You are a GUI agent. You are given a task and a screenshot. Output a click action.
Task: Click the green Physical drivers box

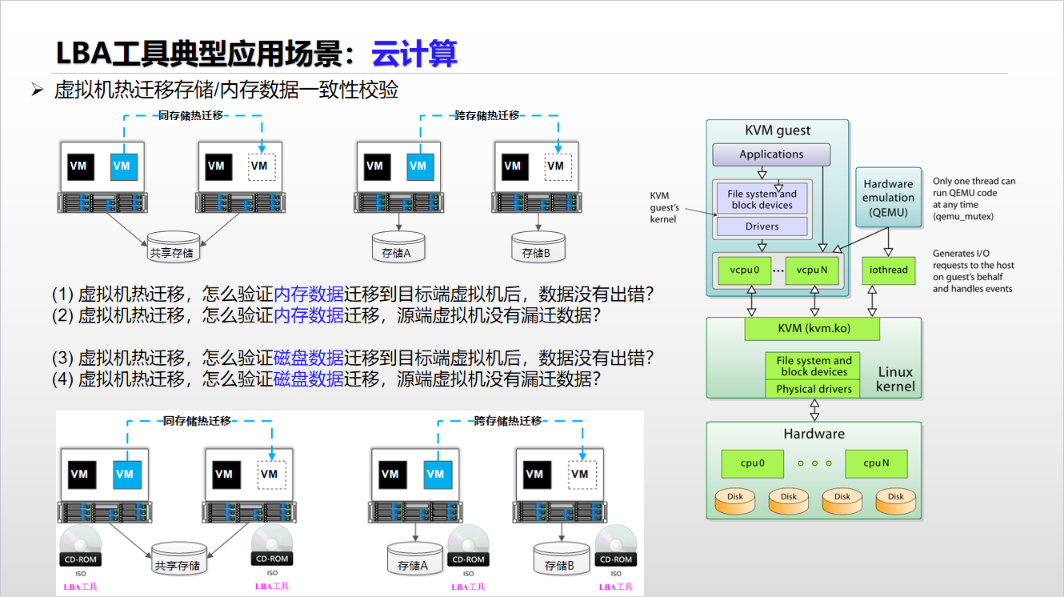tap(814, 389)
